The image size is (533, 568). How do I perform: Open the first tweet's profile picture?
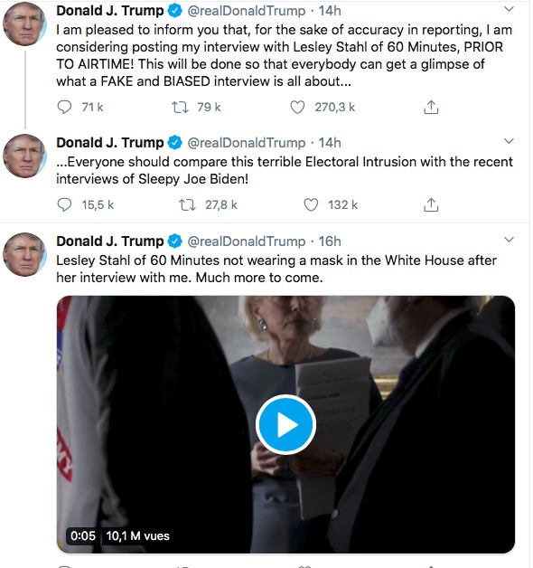24,24
